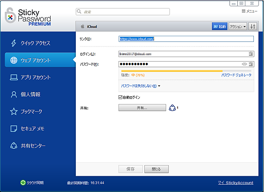Click the 閉じる close button
The height and width of the screenshot is (192, 264).
click(x=156, y=169)
